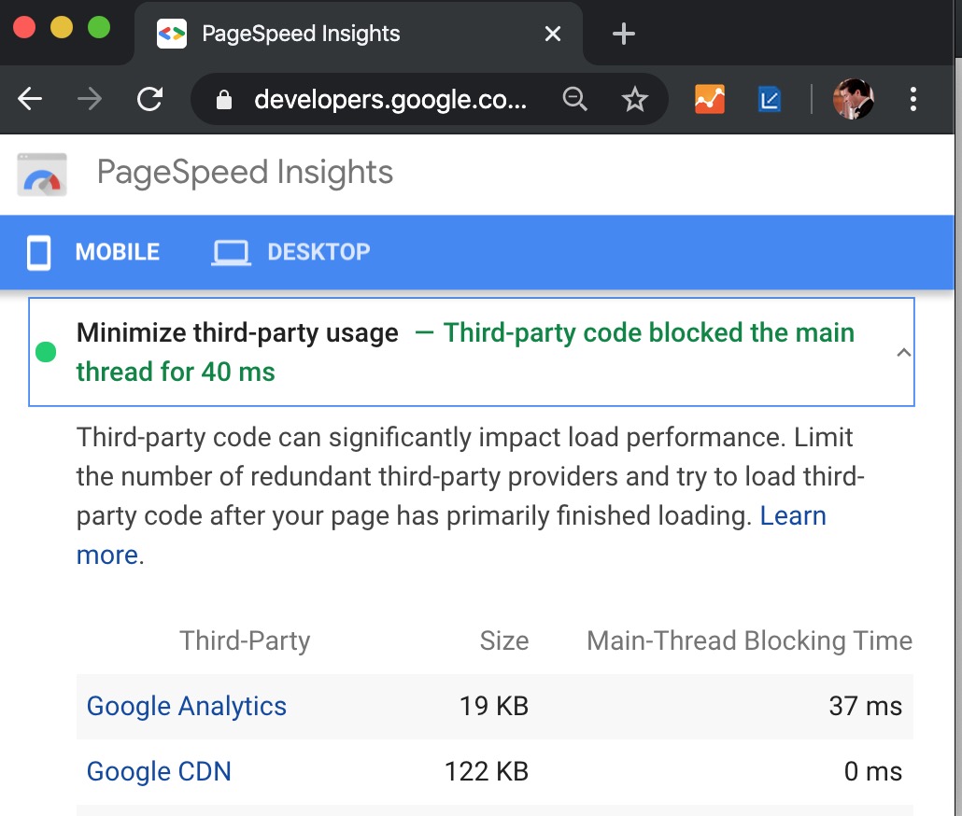Open a new tab with plus button

[x=623, y=33]
